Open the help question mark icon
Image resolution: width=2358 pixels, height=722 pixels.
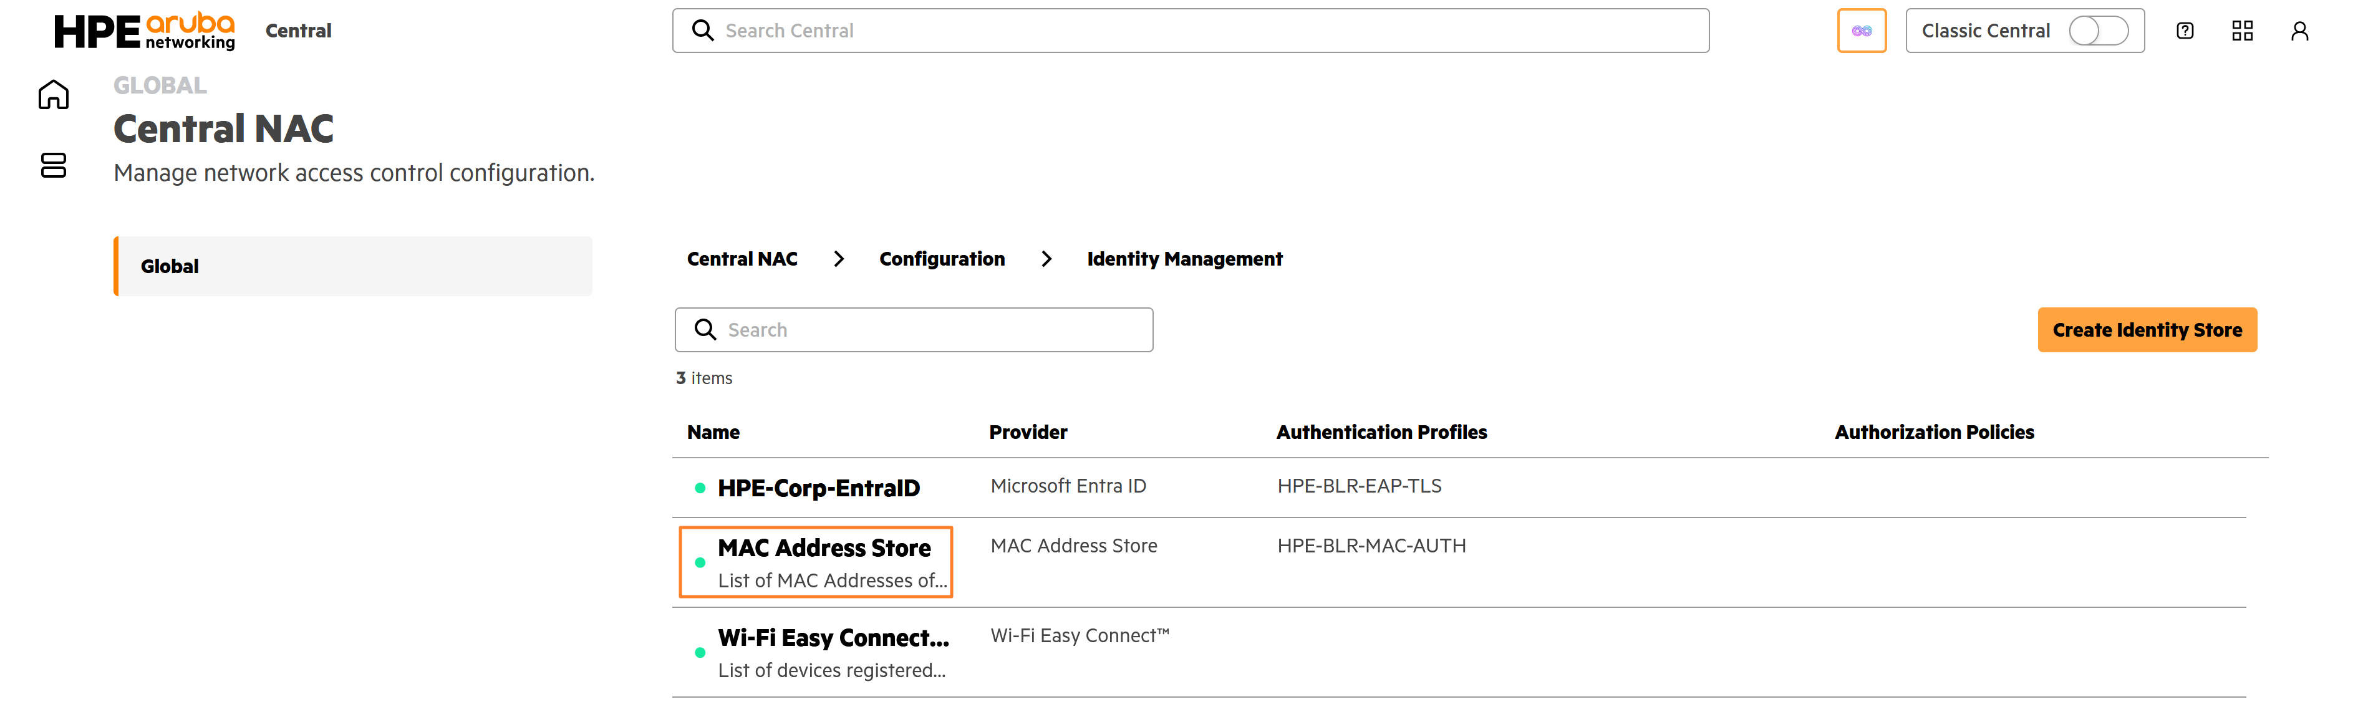pos(2184,31)
